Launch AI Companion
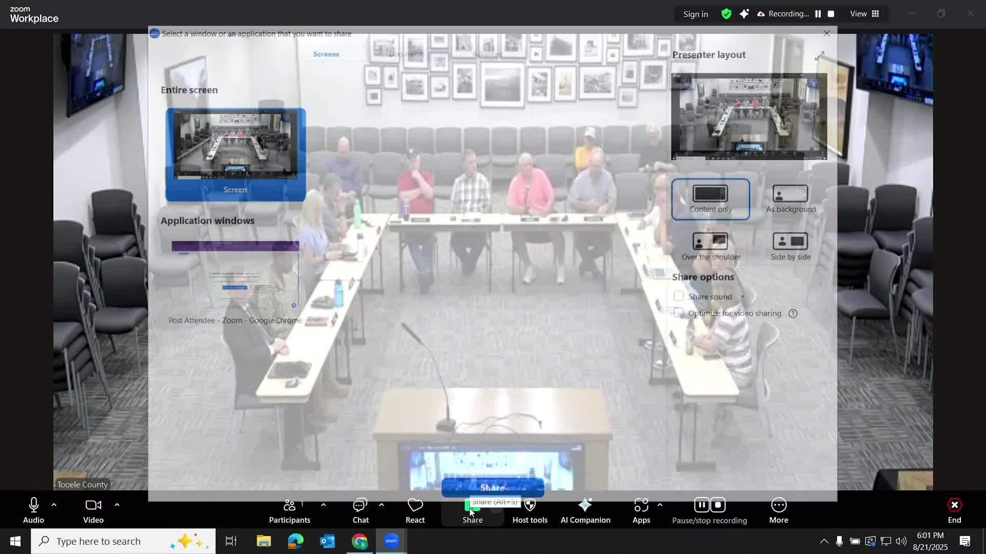This screenshot has height=554, width=986. click(585, 509)
